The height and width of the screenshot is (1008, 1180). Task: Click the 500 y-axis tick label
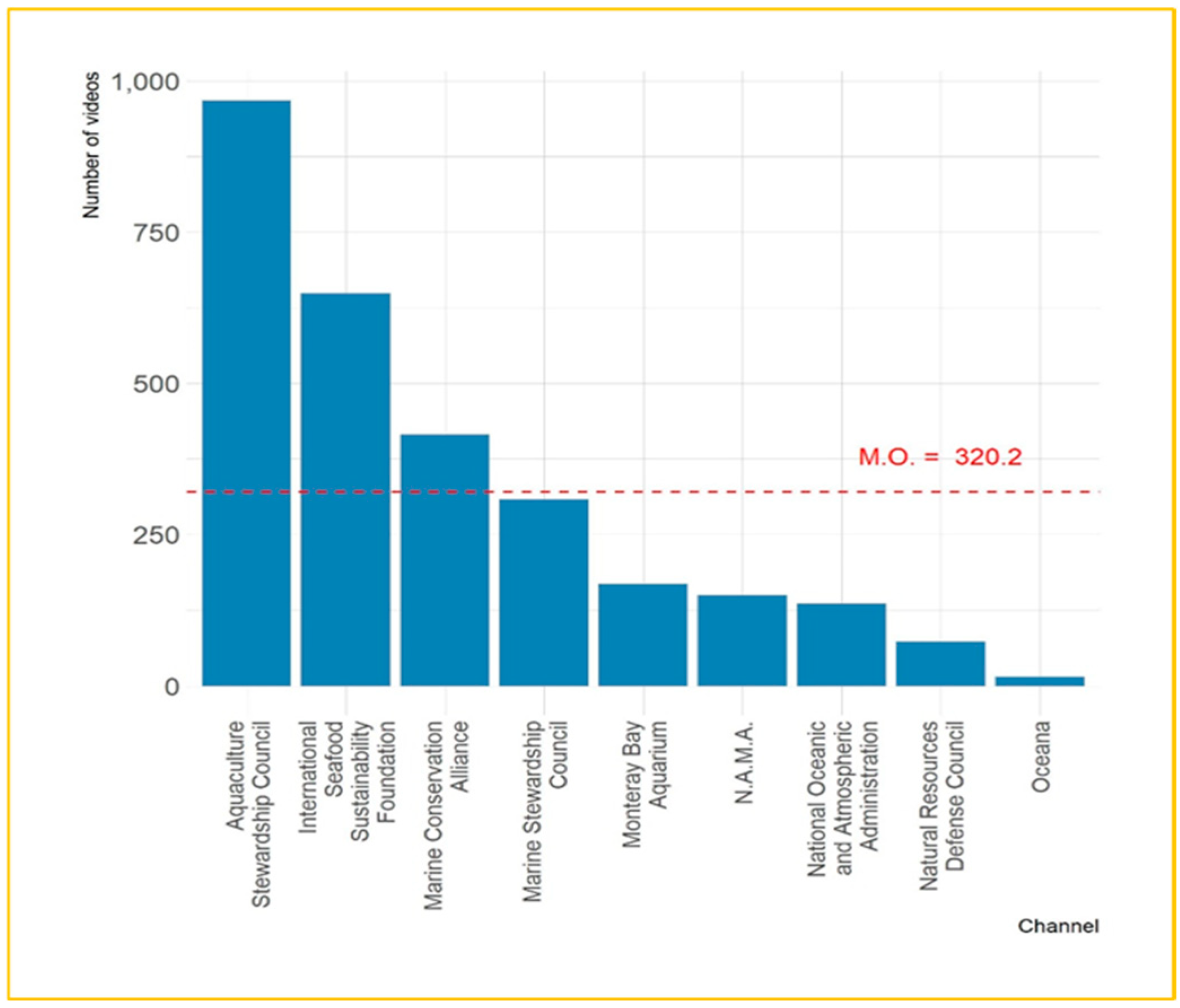point(156,384)
